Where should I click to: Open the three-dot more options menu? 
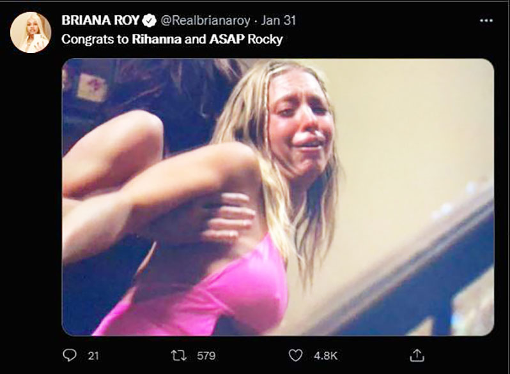[x=486, y=20]
